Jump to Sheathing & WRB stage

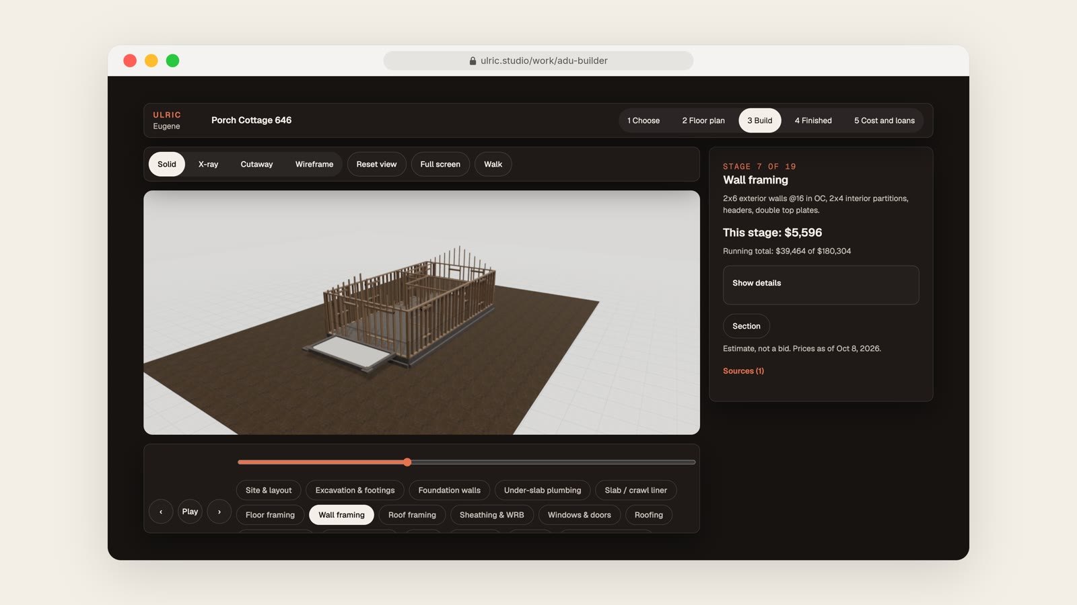pyautogui.click(x=492, y=515)
